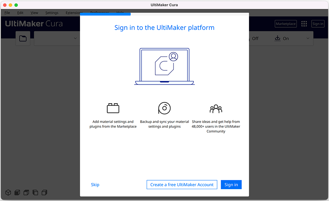This screenshot has width=329, height=201.
Task: Click the laptop account illustration
Action: tap(164, 66)
